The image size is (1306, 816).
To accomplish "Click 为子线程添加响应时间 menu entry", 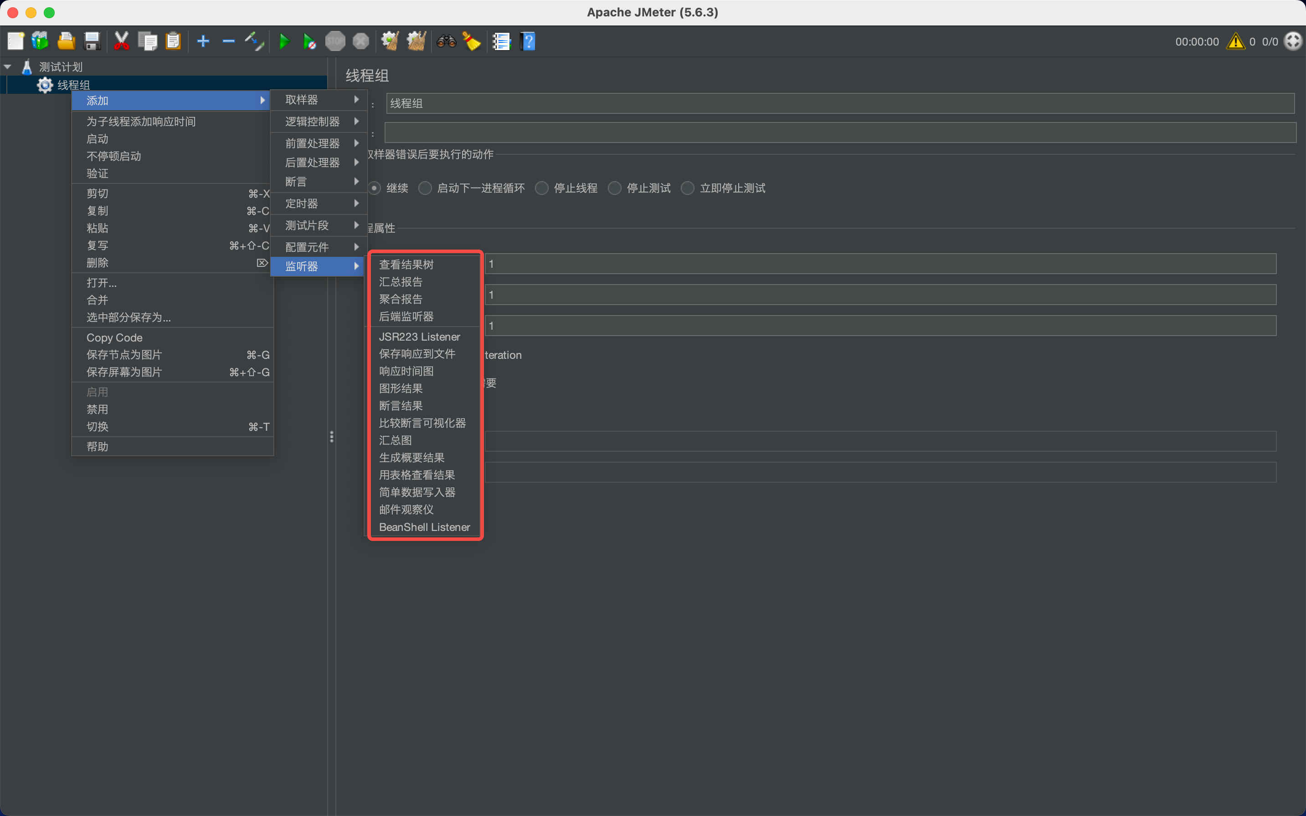I will (x=173, y=122).
